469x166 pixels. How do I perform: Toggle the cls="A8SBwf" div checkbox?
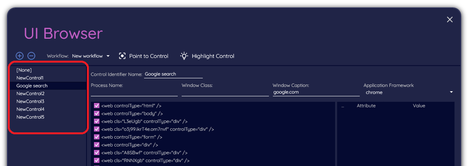(x=97, y=153)
